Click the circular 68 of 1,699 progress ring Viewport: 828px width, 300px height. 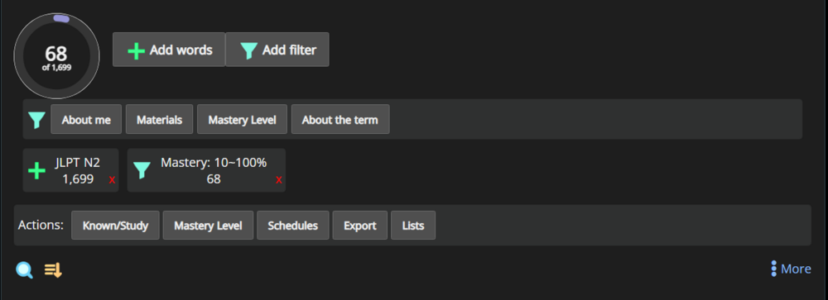[x=56, y=56]
